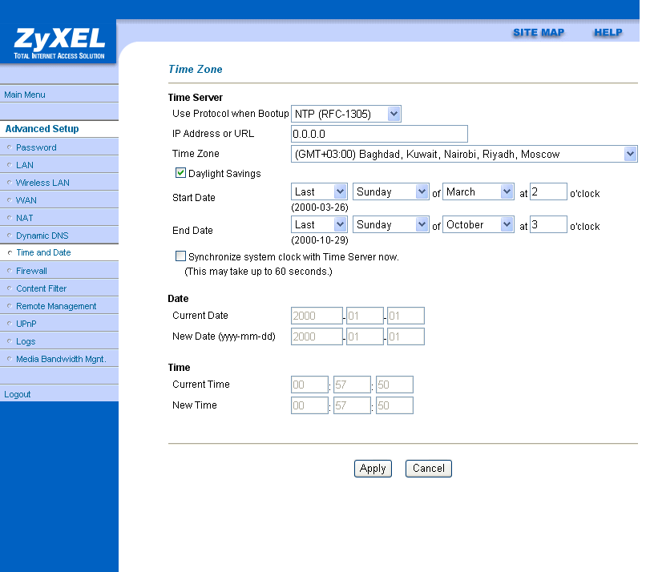Open Start Date weekday dropdown
This screenshot has width=646, height=572.
click(x=391, y=192)
